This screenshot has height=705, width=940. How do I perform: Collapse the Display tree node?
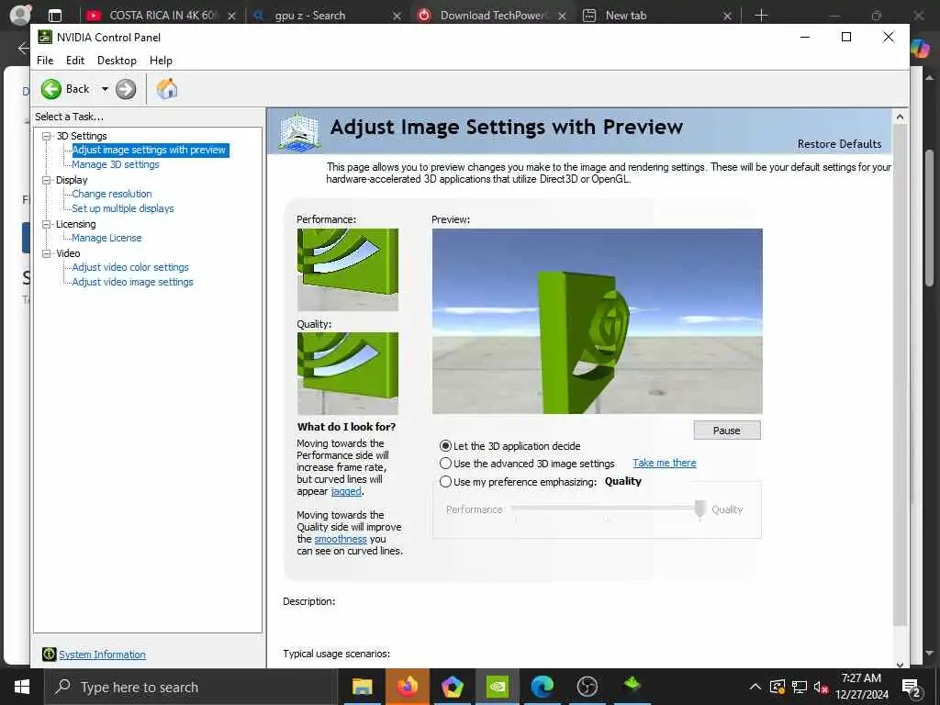[46, 180]
